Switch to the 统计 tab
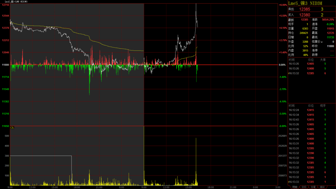The width and height of the screenshot is (336, 189). [323, 187]
